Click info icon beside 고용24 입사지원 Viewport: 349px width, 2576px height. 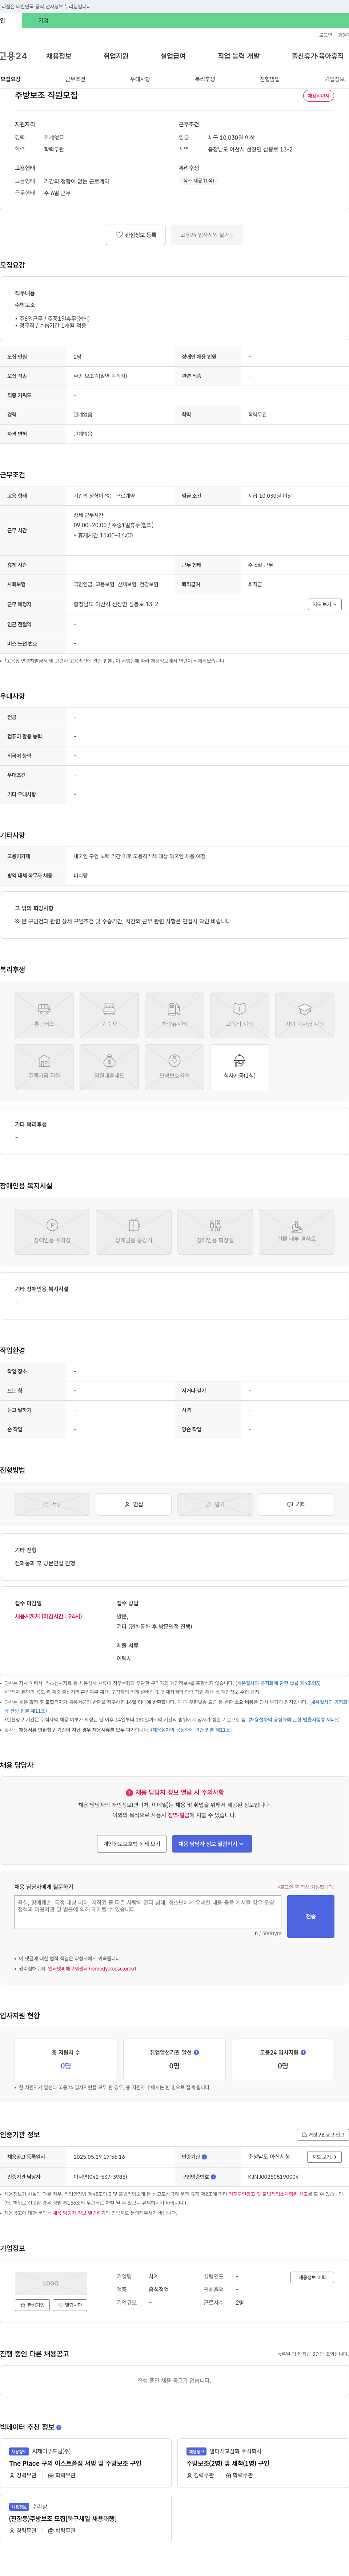(303, 2052)
